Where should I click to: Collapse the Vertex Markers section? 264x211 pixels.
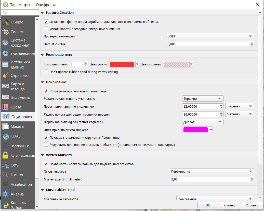pyautogui.click(x=42, y=155)
